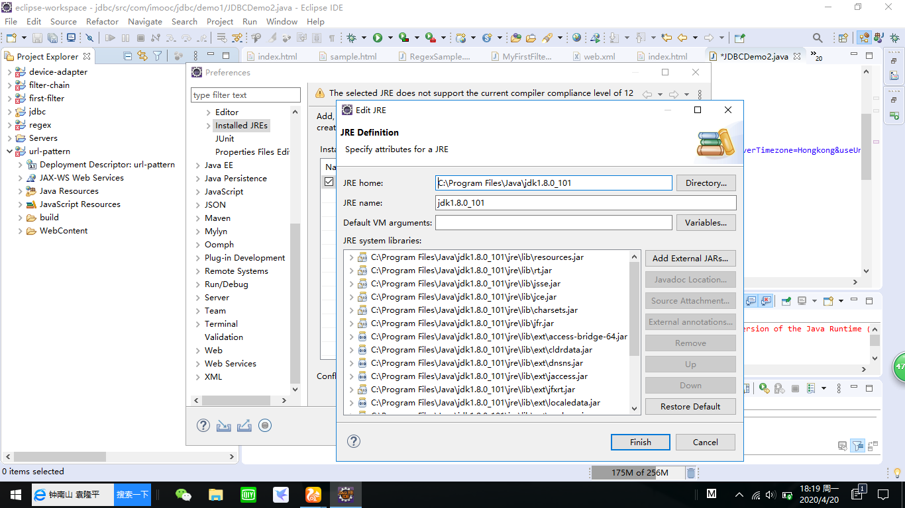The height and width of the screenshot is (508, 905).
Task: Click help icon in Preferences dialog
Action: coord(203,425)
